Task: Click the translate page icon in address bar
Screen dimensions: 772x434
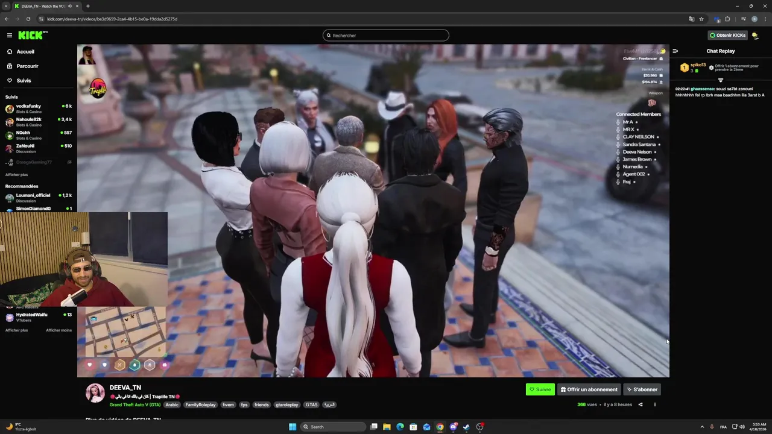Action: (692, 19)
